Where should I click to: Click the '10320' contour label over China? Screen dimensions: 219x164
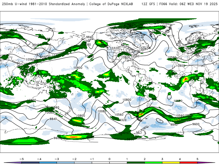pyautogui.click(x=56, y=56)
